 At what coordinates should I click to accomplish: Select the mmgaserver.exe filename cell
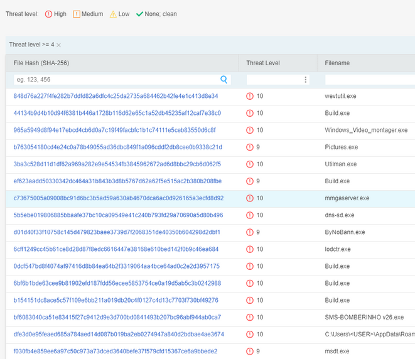(347, 198)
